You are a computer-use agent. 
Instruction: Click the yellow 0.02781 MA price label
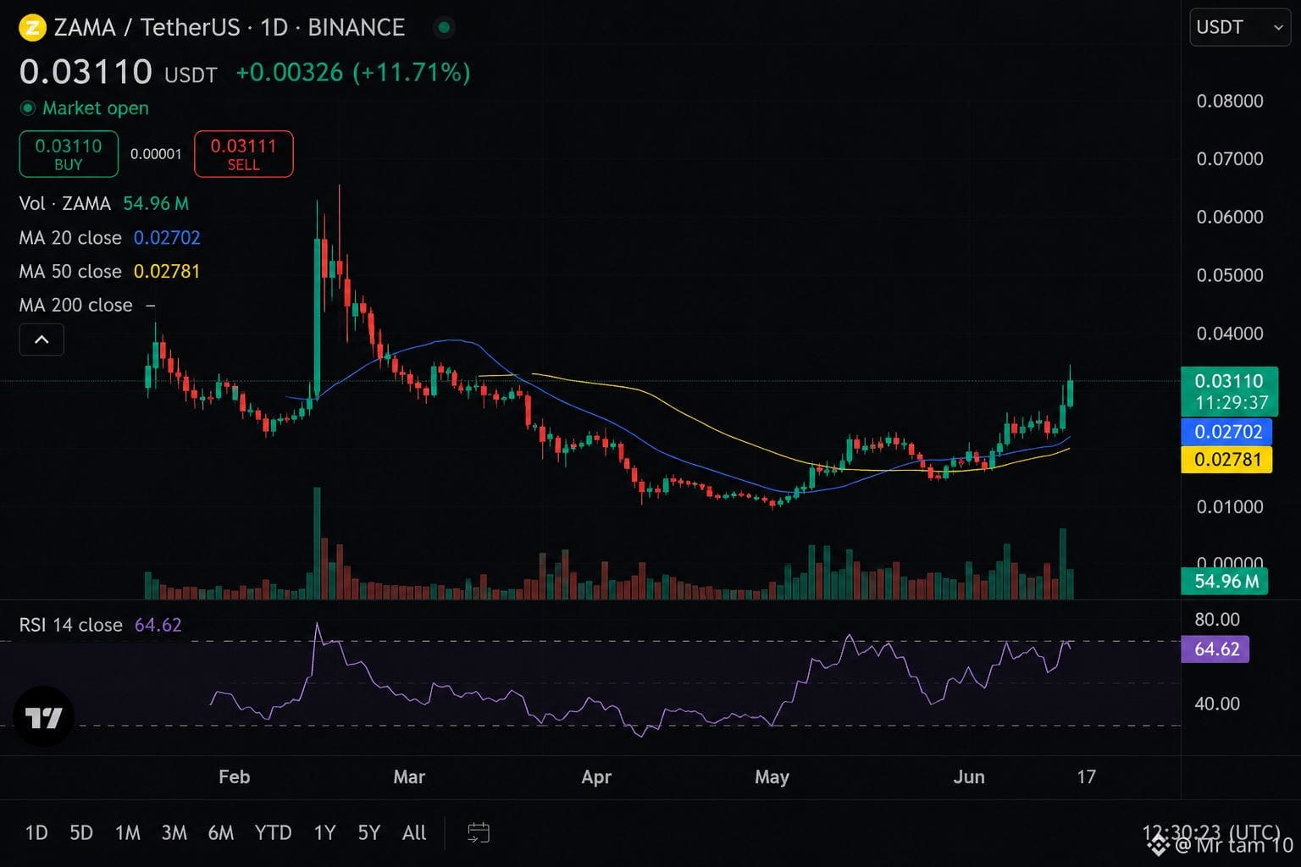tap(1226, 460)
